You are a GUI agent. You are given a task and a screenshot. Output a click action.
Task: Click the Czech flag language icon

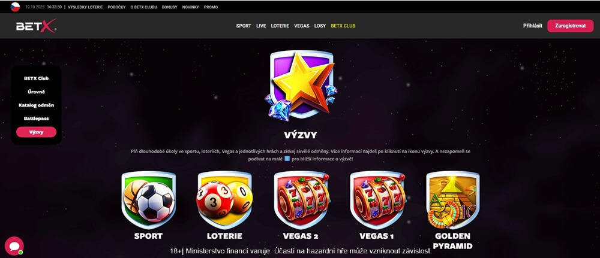click(x=15, y=7)
